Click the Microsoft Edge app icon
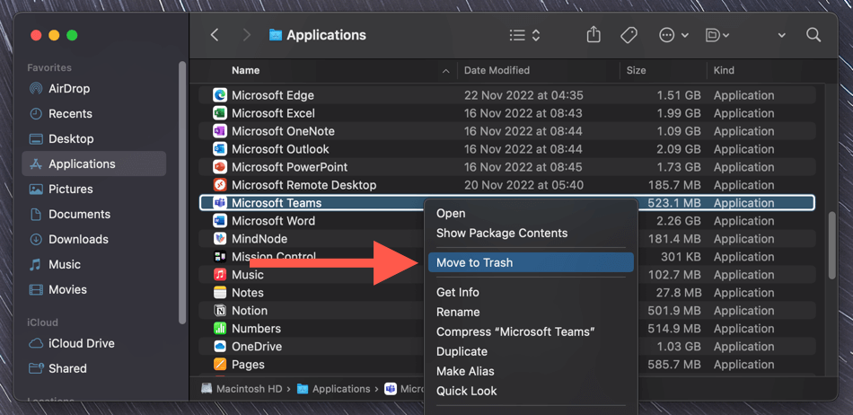Viewport: 853px width, 415px height. click(x=220, y=95)
